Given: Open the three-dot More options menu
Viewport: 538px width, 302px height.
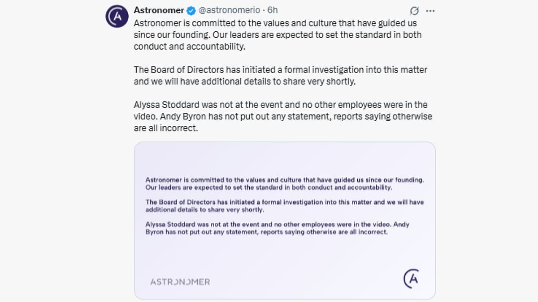Looking at the screenshot, I should click(430, 10).
